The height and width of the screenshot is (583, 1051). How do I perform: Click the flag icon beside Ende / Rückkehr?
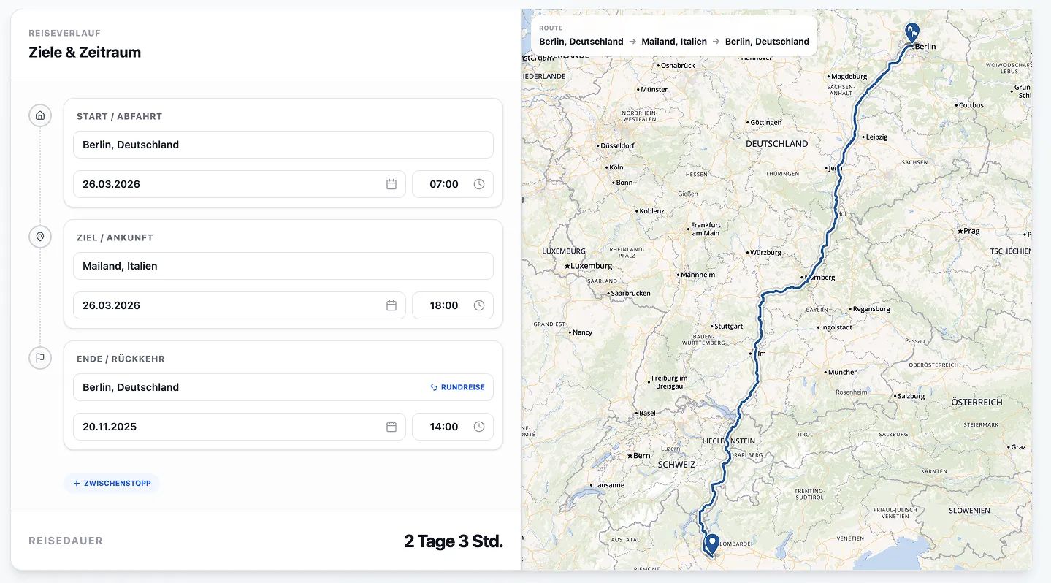point(40,358)
